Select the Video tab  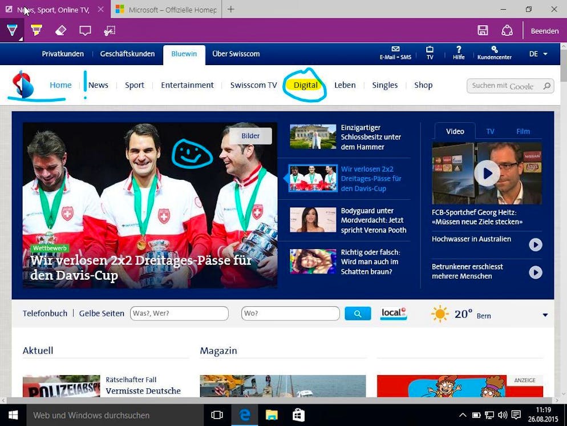[x=455, y=131]
